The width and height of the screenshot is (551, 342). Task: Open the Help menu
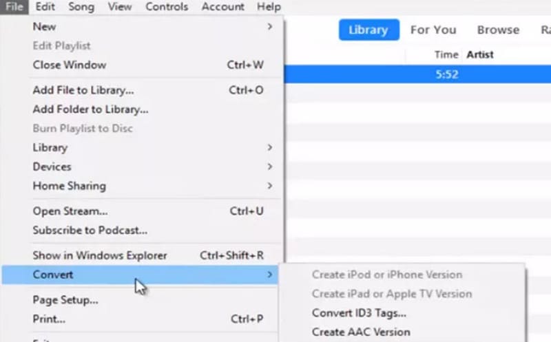click(x=269, y=7)
